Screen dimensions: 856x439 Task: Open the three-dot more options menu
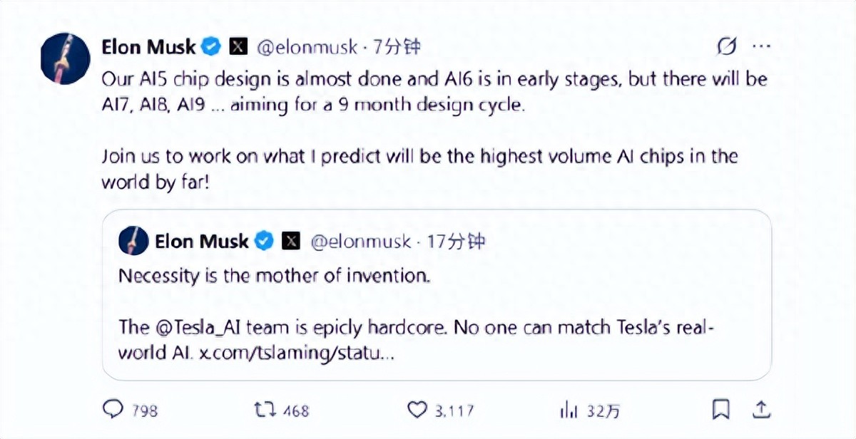pos(762,47)
